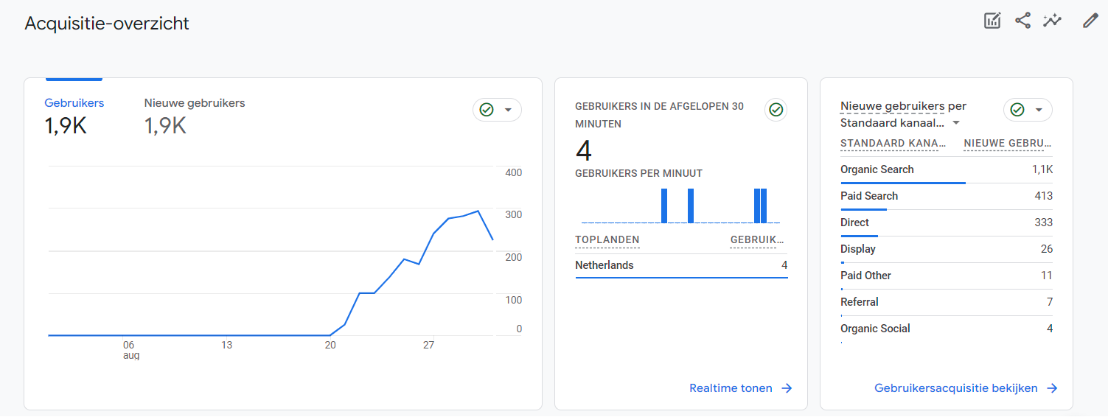Click the arrow next to Realtime tonen
The image size is (1108, 417).
pos(787,388)
